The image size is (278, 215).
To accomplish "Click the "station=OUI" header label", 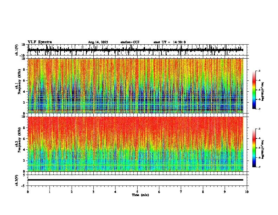I will pyautogui.click(x=130, y=42).
